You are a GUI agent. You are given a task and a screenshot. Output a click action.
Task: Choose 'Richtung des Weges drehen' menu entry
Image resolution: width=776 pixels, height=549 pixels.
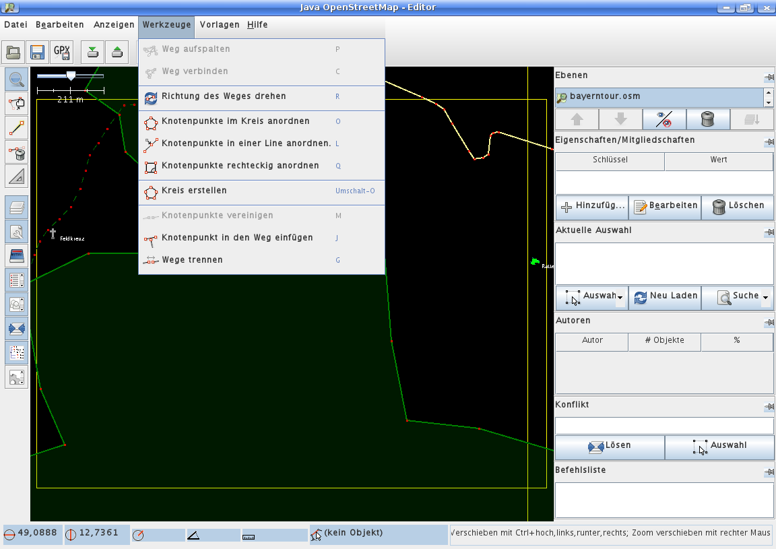224,96
